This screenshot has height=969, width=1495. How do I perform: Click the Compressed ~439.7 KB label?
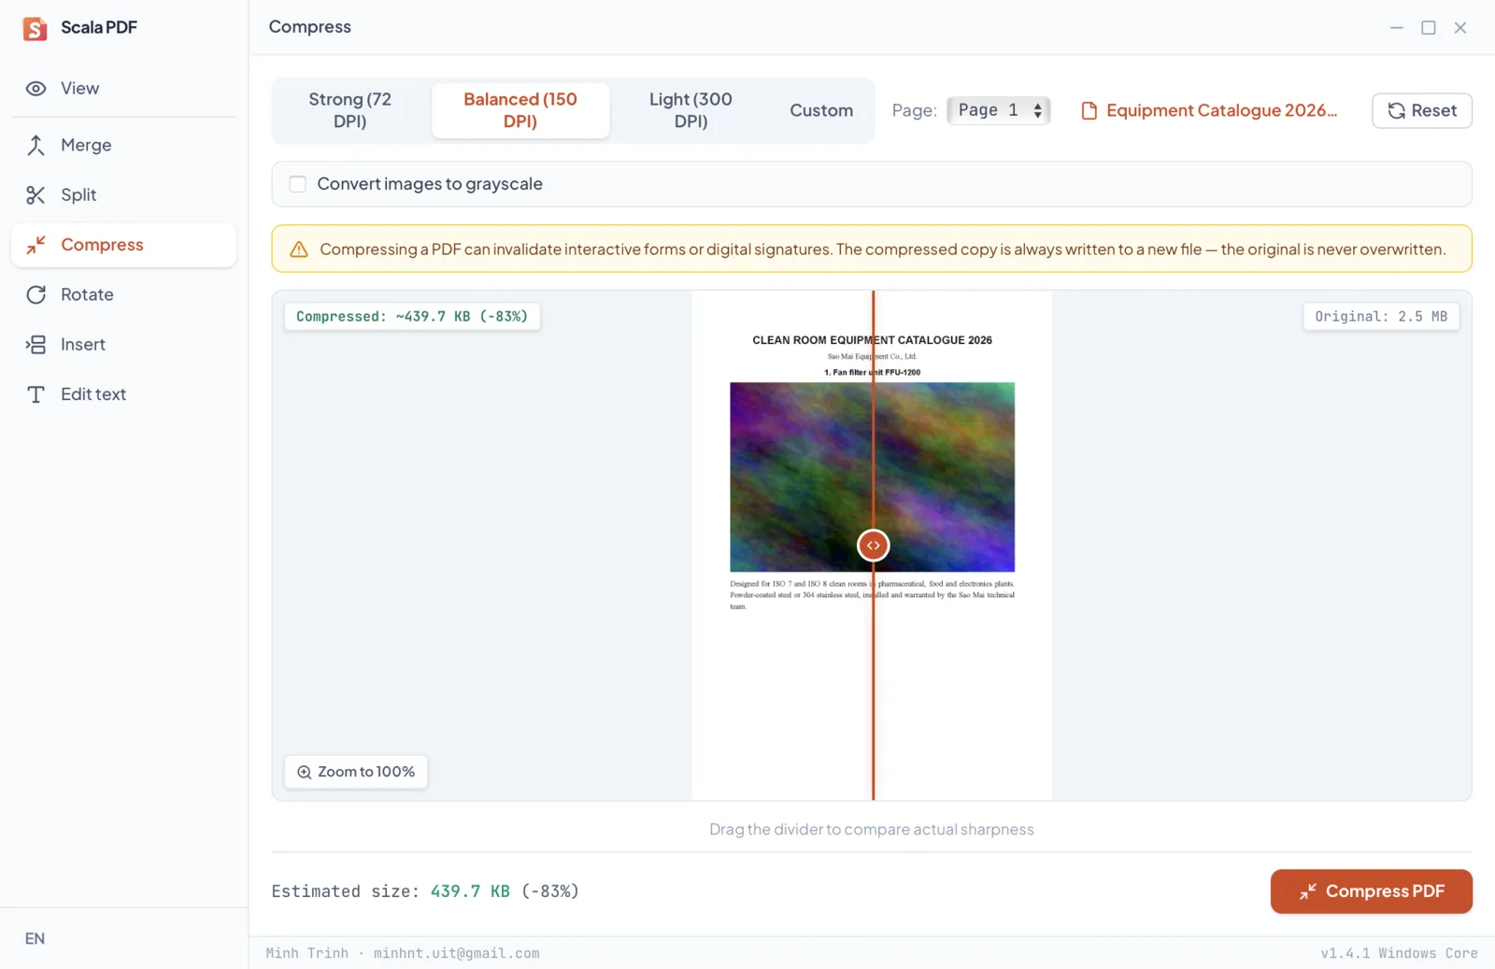coord(412,317)
